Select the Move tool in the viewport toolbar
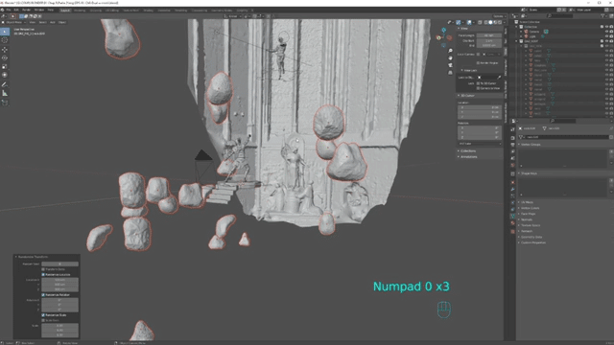This screenshot has width=614, height=345. click(5, 50)
